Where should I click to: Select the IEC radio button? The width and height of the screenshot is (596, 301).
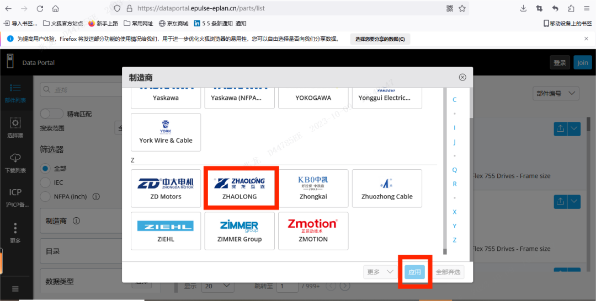pyautogui.click(x=45, y=182)
